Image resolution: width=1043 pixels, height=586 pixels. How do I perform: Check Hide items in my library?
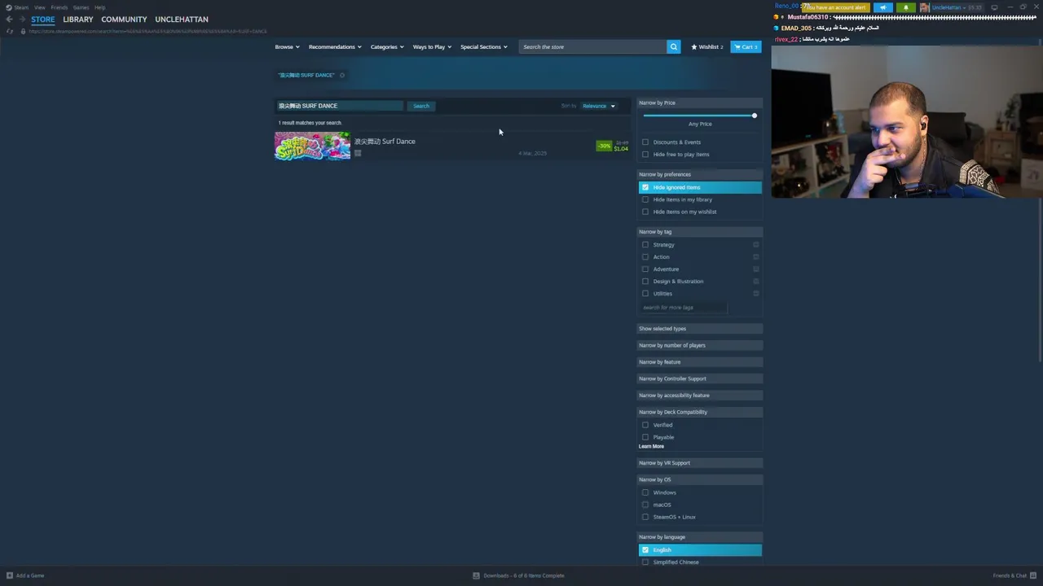tap(645, 199)
